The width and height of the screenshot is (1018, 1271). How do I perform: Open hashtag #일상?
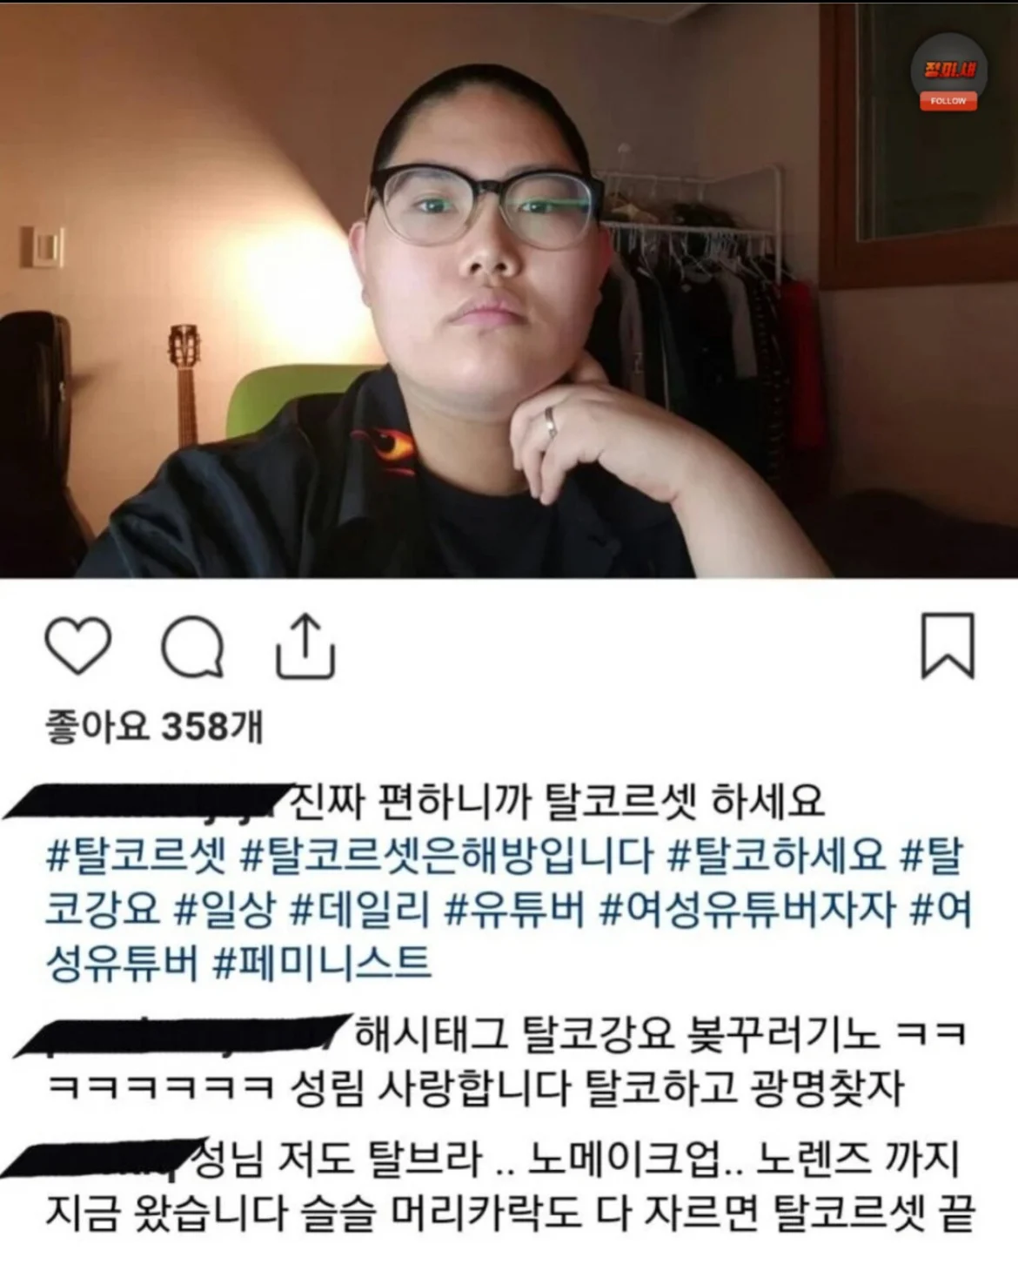point(224,909)
